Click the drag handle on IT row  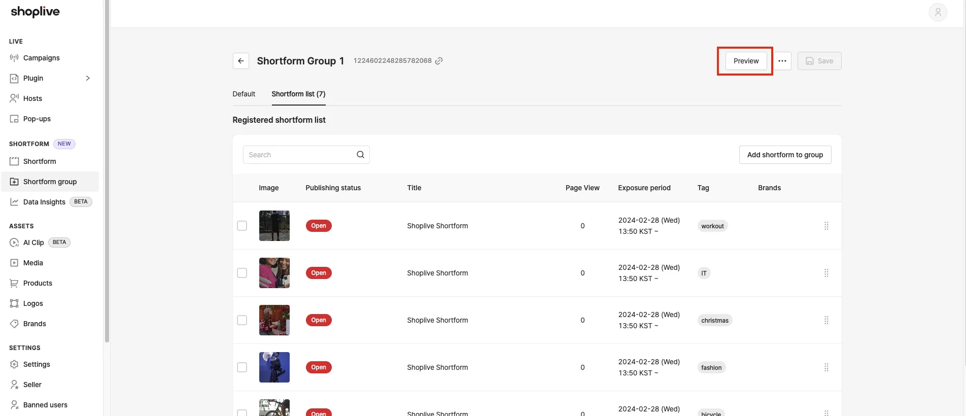click(x=826, y=273)
